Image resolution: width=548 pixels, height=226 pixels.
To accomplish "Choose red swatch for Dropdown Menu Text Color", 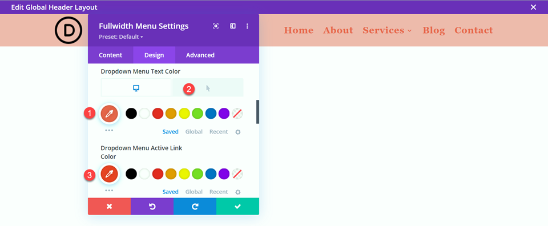I will click(158, 114).
